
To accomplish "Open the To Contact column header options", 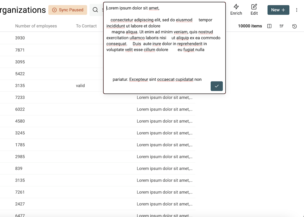I will tap(86, 26).
